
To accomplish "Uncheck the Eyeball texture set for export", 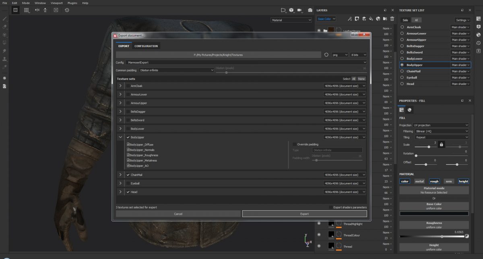I will click(x=128, y=183).
